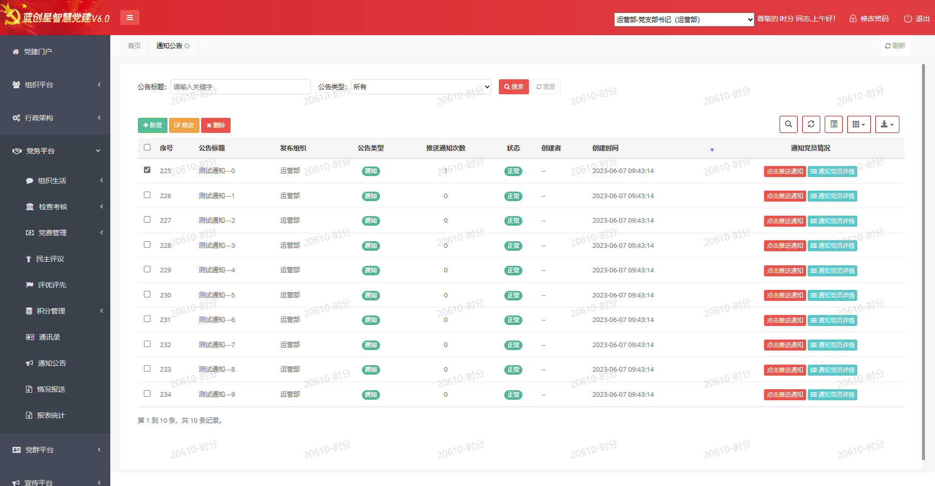Click the 公告标题 keyword input field

coord(241,87)
